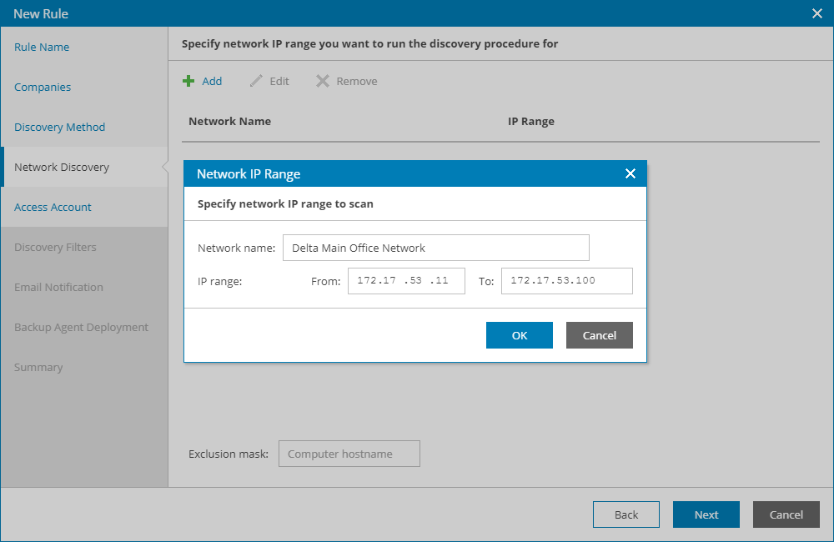Screen dimensions: 834x542
Task: Focus the From IP address field
Action: click(x=406, y=281)
